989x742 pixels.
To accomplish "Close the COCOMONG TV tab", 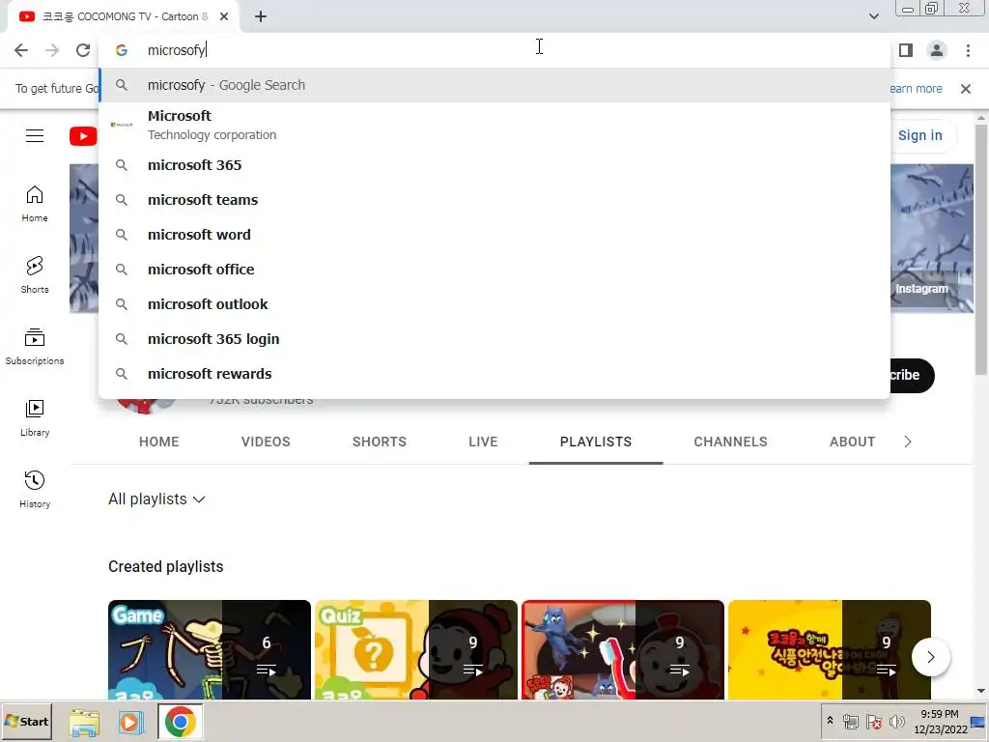I will point(224,16).
